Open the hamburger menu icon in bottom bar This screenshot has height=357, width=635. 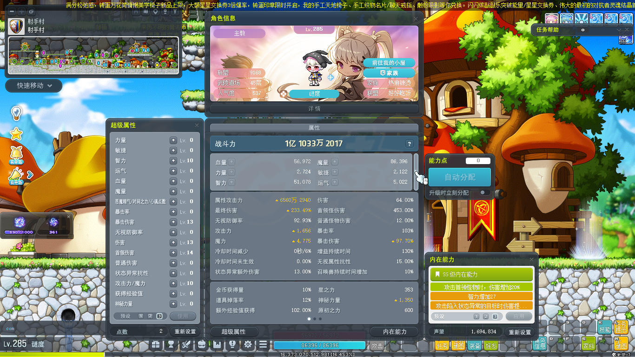263,344
